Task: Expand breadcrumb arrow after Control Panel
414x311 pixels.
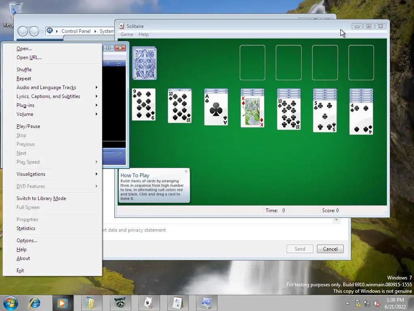Action: coord(95,31)
